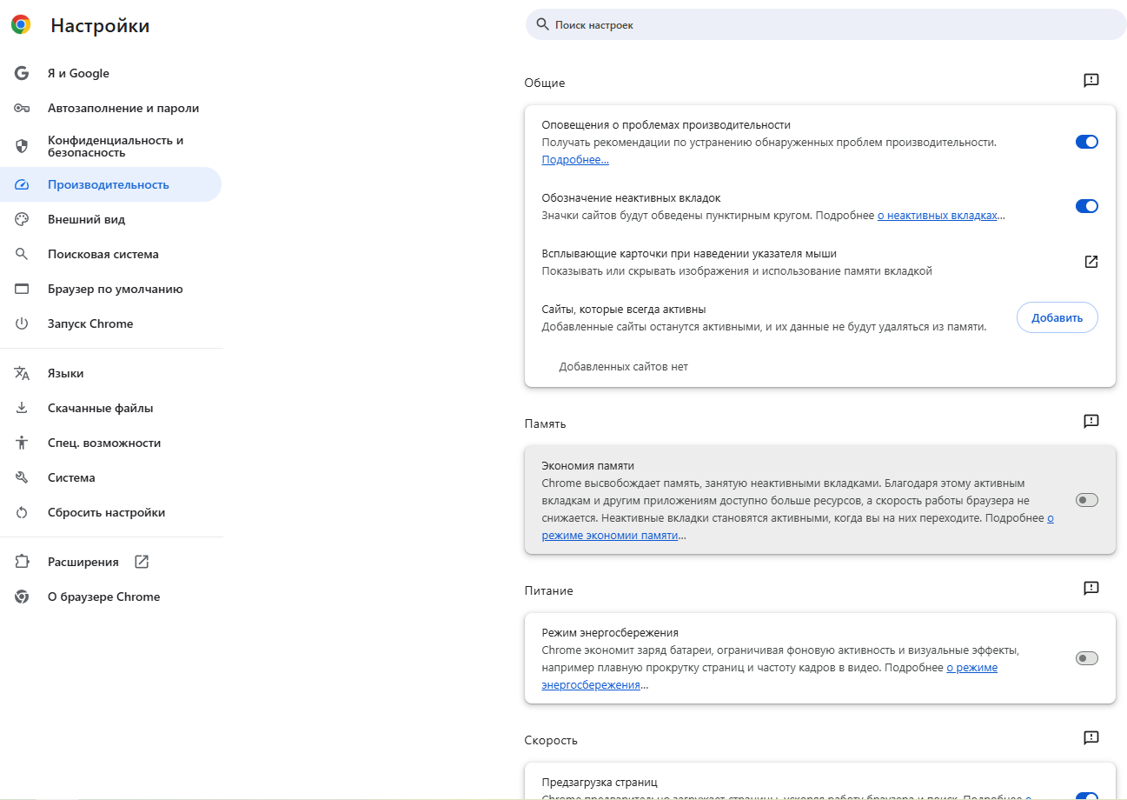Click the Общие section heading
The height and width of the screenshot is (800, 1127).
(x=545, y=83)
